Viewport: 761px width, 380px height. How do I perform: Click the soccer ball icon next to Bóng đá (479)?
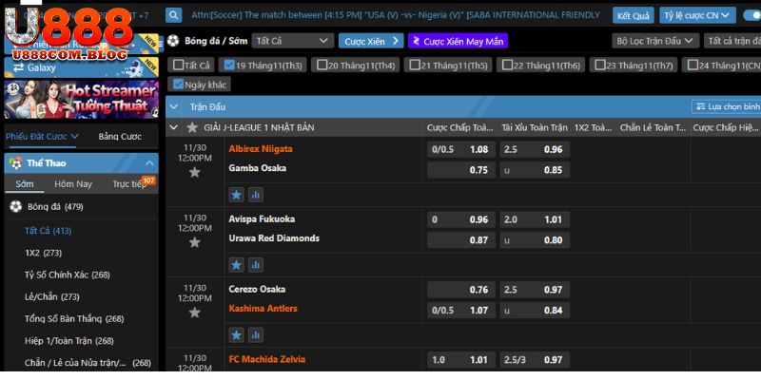(16, 207)
